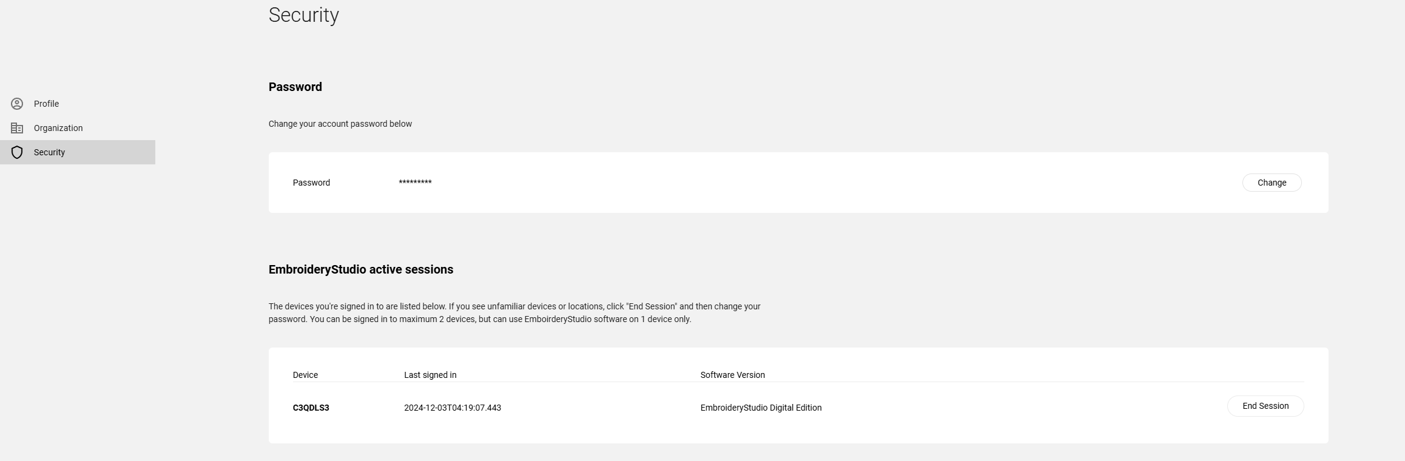The height and width of the screenshot is (461, 1405).
Task: Click the Password section heading
Action: [295, 87]
